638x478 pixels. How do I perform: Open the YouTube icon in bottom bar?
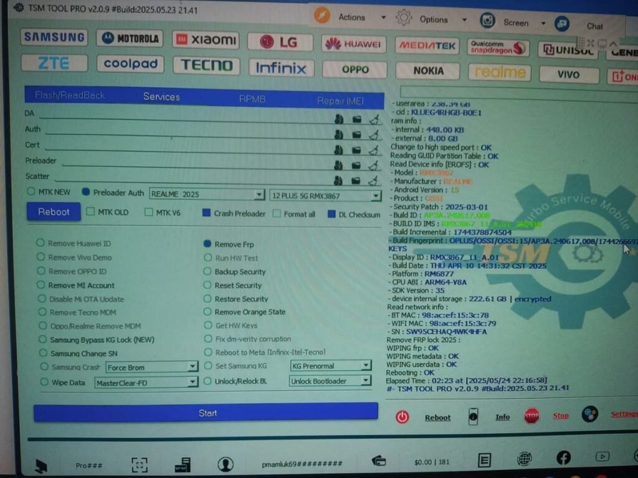[602, 457]
